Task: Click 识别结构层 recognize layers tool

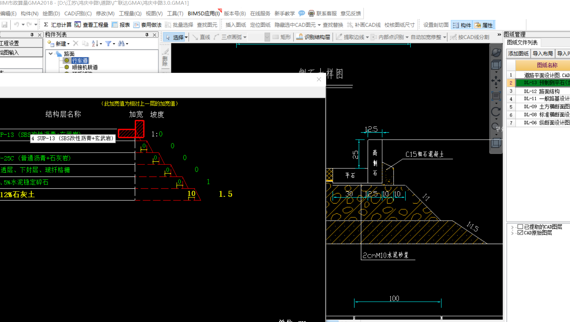Action: 313,37
